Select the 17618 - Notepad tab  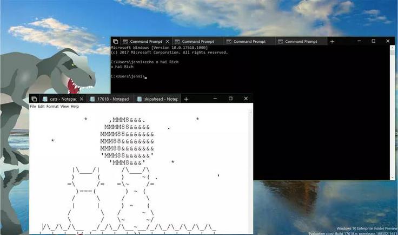[x=110, y=99]
